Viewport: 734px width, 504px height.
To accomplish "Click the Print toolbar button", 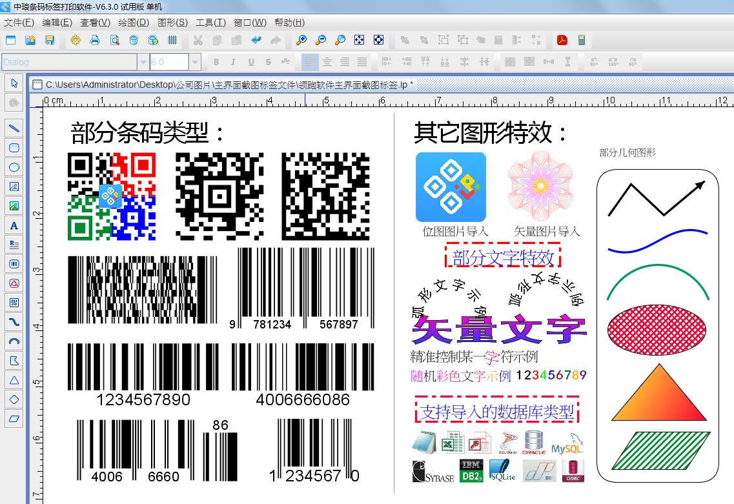I will (95, 40).
